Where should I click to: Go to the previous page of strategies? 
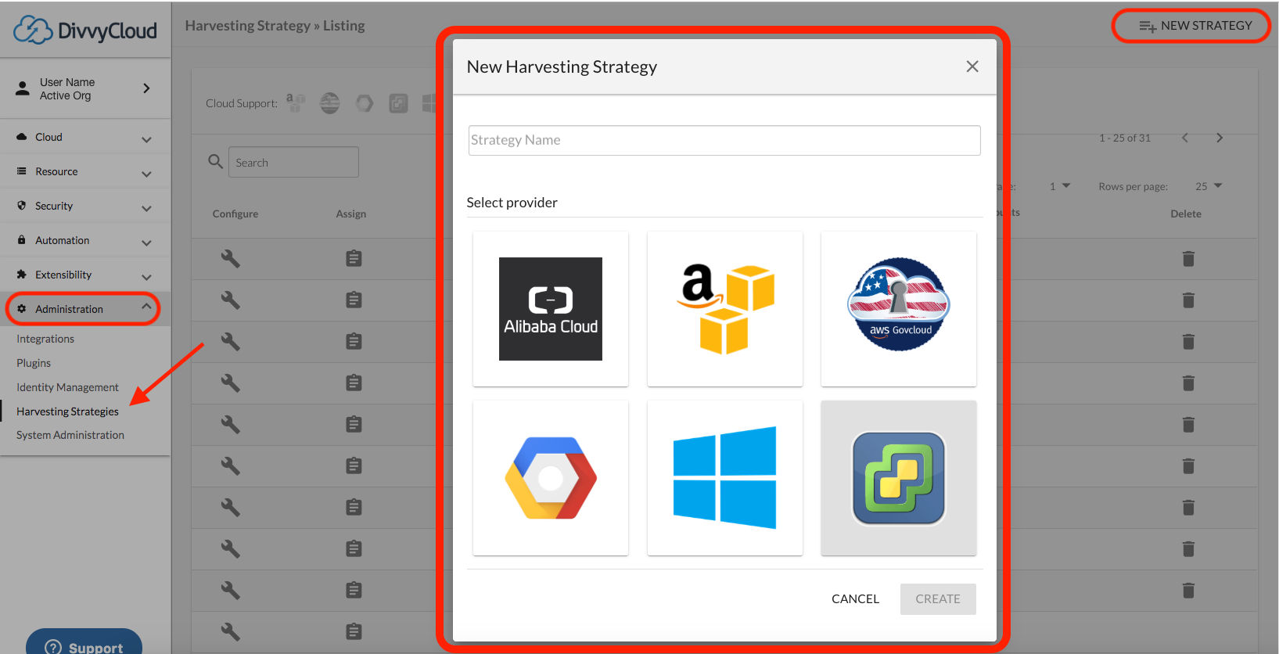(1185, 138)
